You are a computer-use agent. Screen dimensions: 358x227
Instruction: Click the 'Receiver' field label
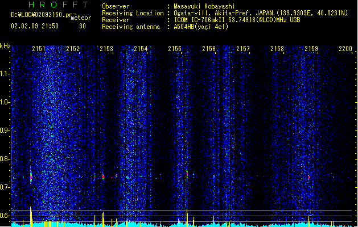pos(116,20)
